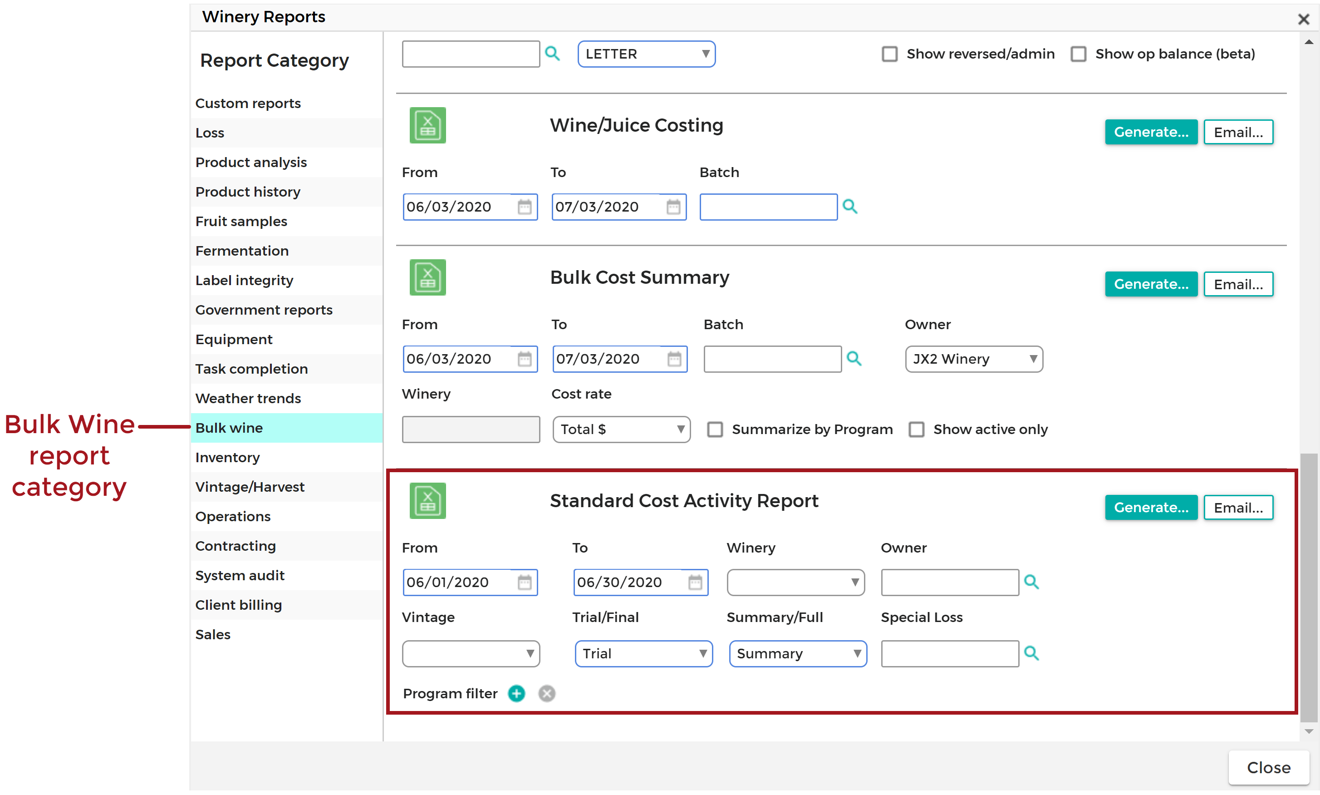1320x795 pixels.
Task: Open the Standard Cost Activity From date calendar
Action: (525, 583)
